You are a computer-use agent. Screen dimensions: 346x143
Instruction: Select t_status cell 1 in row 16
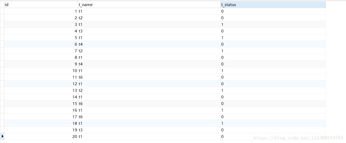click(x=273, y=110)
